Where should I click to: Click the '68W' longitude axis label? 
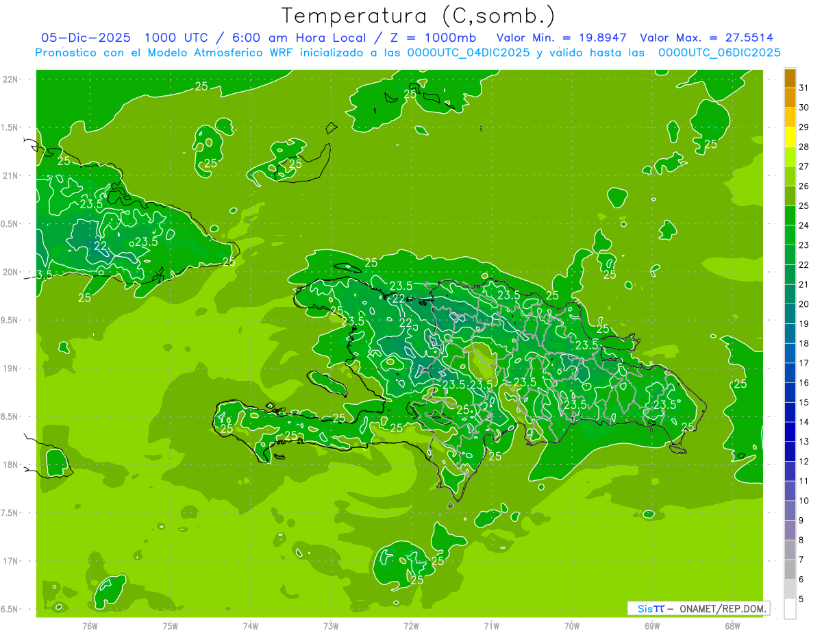[732, 625]
